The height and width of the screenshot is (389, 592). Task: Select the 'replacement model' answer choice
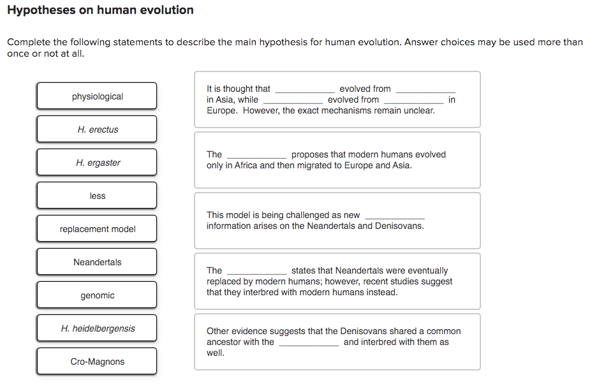(x=96, y=228)
